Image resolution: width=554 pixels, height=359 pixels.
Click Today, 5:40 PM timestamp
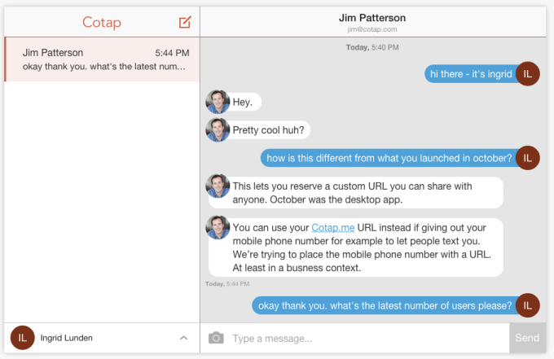coord(372,47)
